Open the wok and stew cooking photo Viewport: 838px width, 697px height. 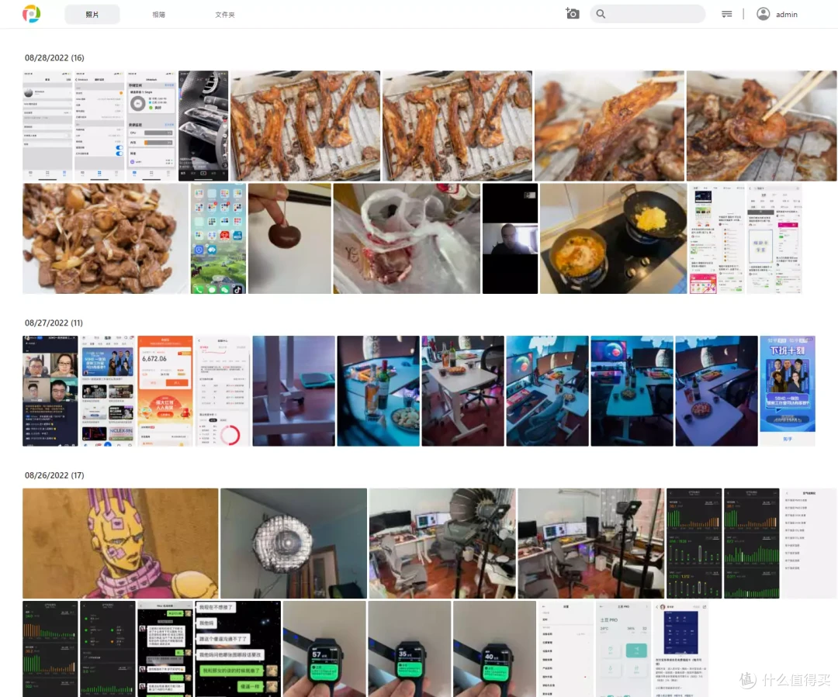pyautogui.click(x=613, y=238)
